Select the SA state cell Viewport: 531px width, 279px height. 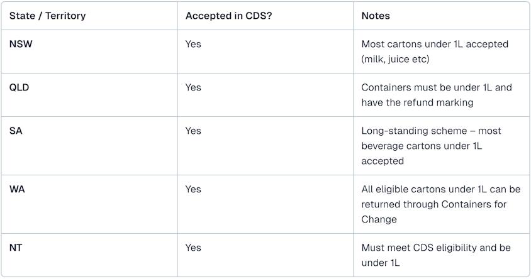16,131
